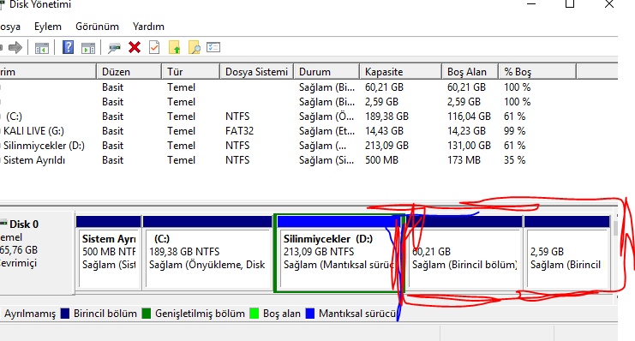Select the 2,59 GB partition block
This screenshot has width=635, height=341.
(x=566, y=253)
